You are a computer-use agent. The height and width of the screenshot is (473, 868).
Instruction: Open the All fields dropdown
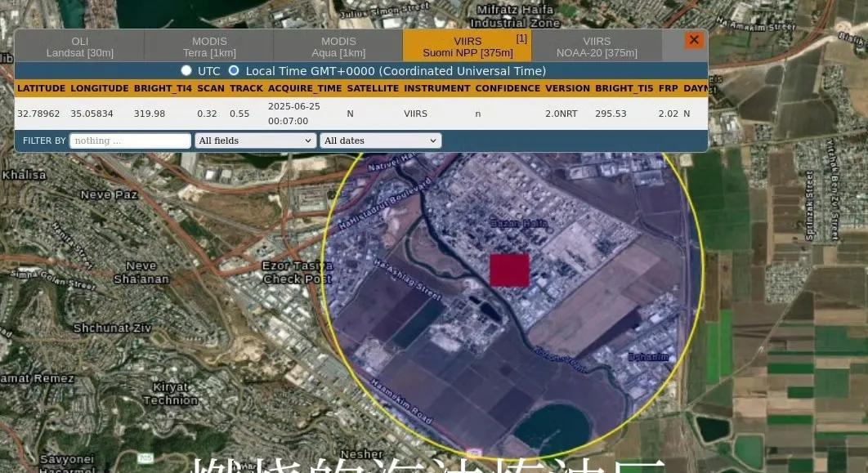[x=255, y=141]
